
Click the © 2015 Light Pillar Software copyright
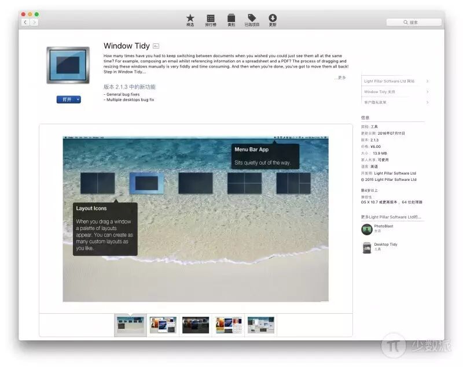[x=388, y=180]
